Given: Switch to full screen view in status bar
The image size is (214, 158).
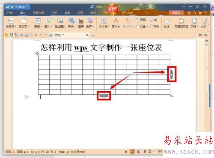Looking at the screenshot, I should 126,152.
